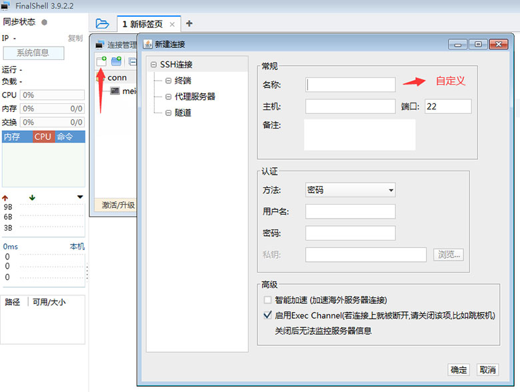Select the 命令 column tab
Viewport: 520px width, 392px height.
[65, 137]
